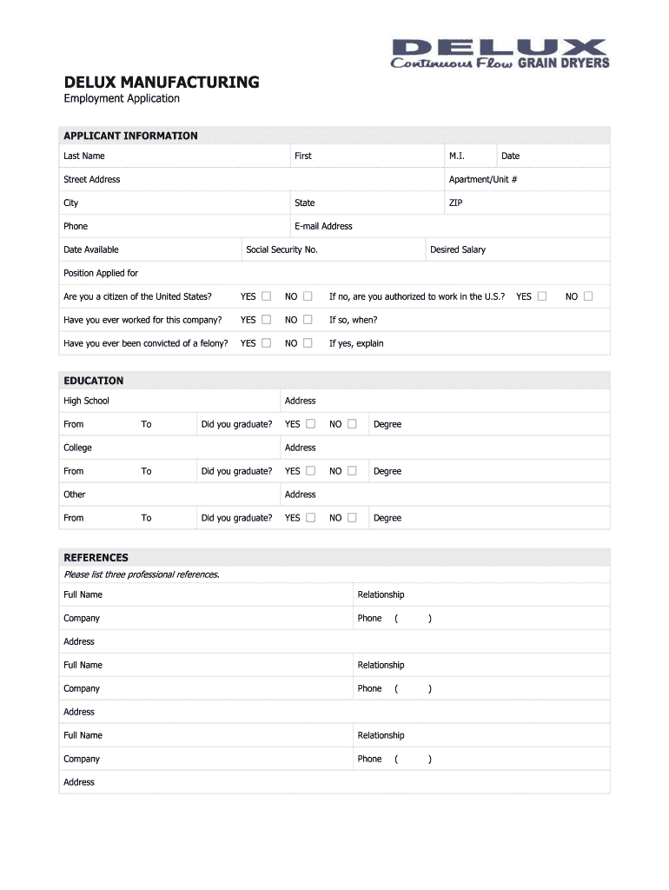
Task: Check NO for convicted of a felony
Action: pyautogui.click(x=308, y=343)
